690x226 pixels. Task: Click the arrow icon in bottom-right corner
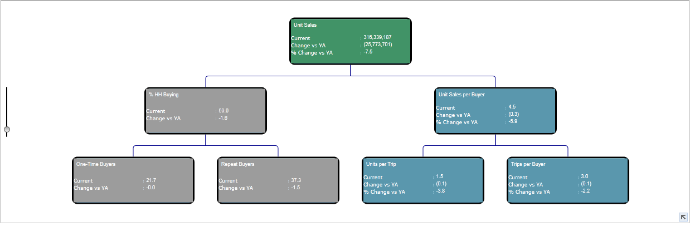[x=683, y=217]
